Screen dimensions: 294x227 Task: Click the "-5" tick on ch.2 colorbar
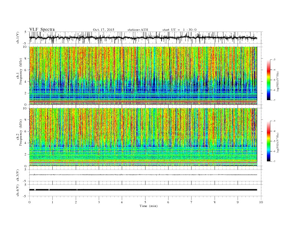[x=274, y=141]
